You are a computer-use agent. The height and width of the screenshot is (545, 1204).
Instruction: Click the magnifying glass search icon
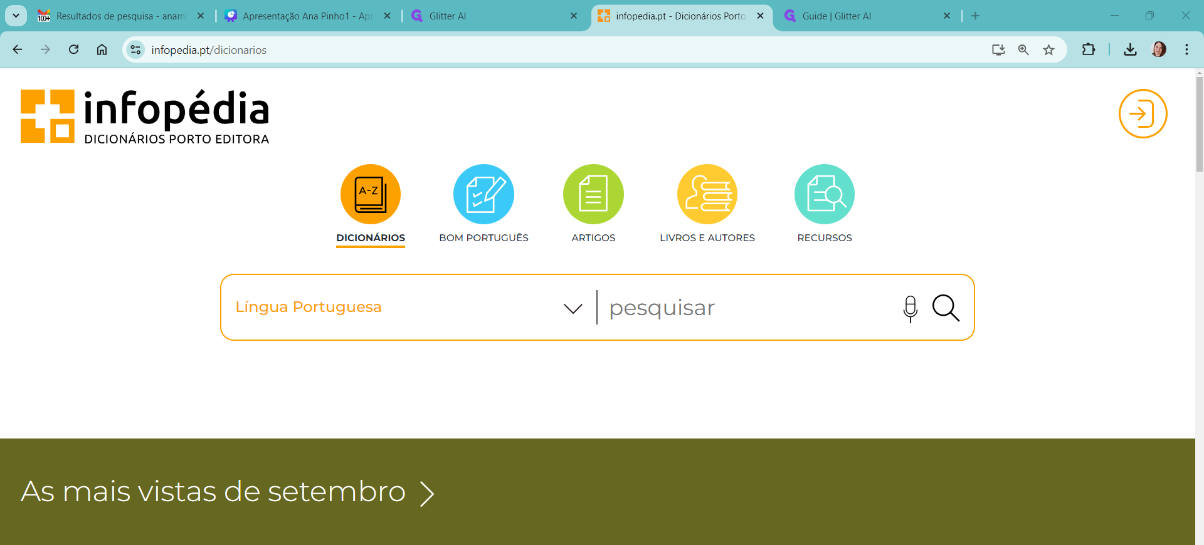click(x=946, y=308)
